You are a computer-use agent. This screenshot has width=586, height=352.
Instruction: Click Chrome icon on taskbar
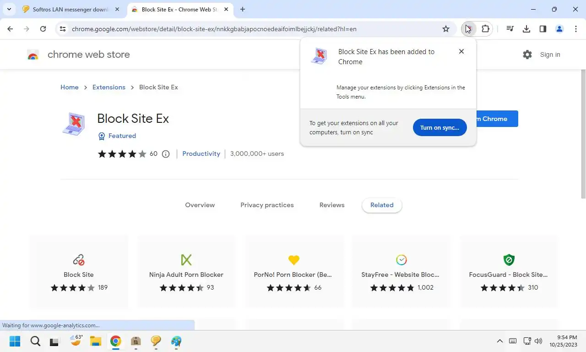pyautogui.click(x=115, y=341)
